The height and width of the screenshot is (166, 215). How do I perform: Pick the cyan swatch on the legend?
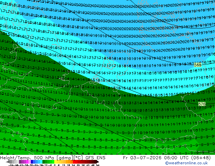pyautogui.click(x=41, y=162)
